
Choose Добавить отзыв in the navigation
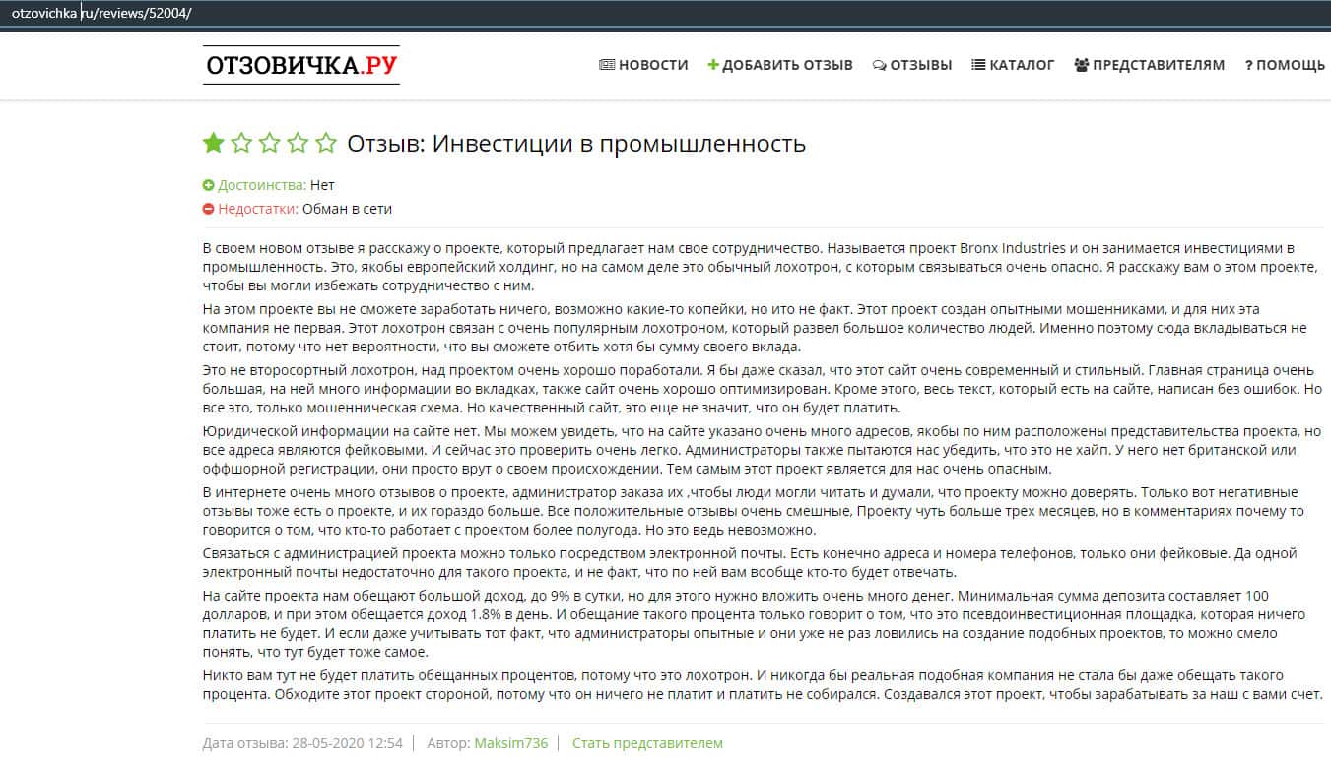click(780, 65)
